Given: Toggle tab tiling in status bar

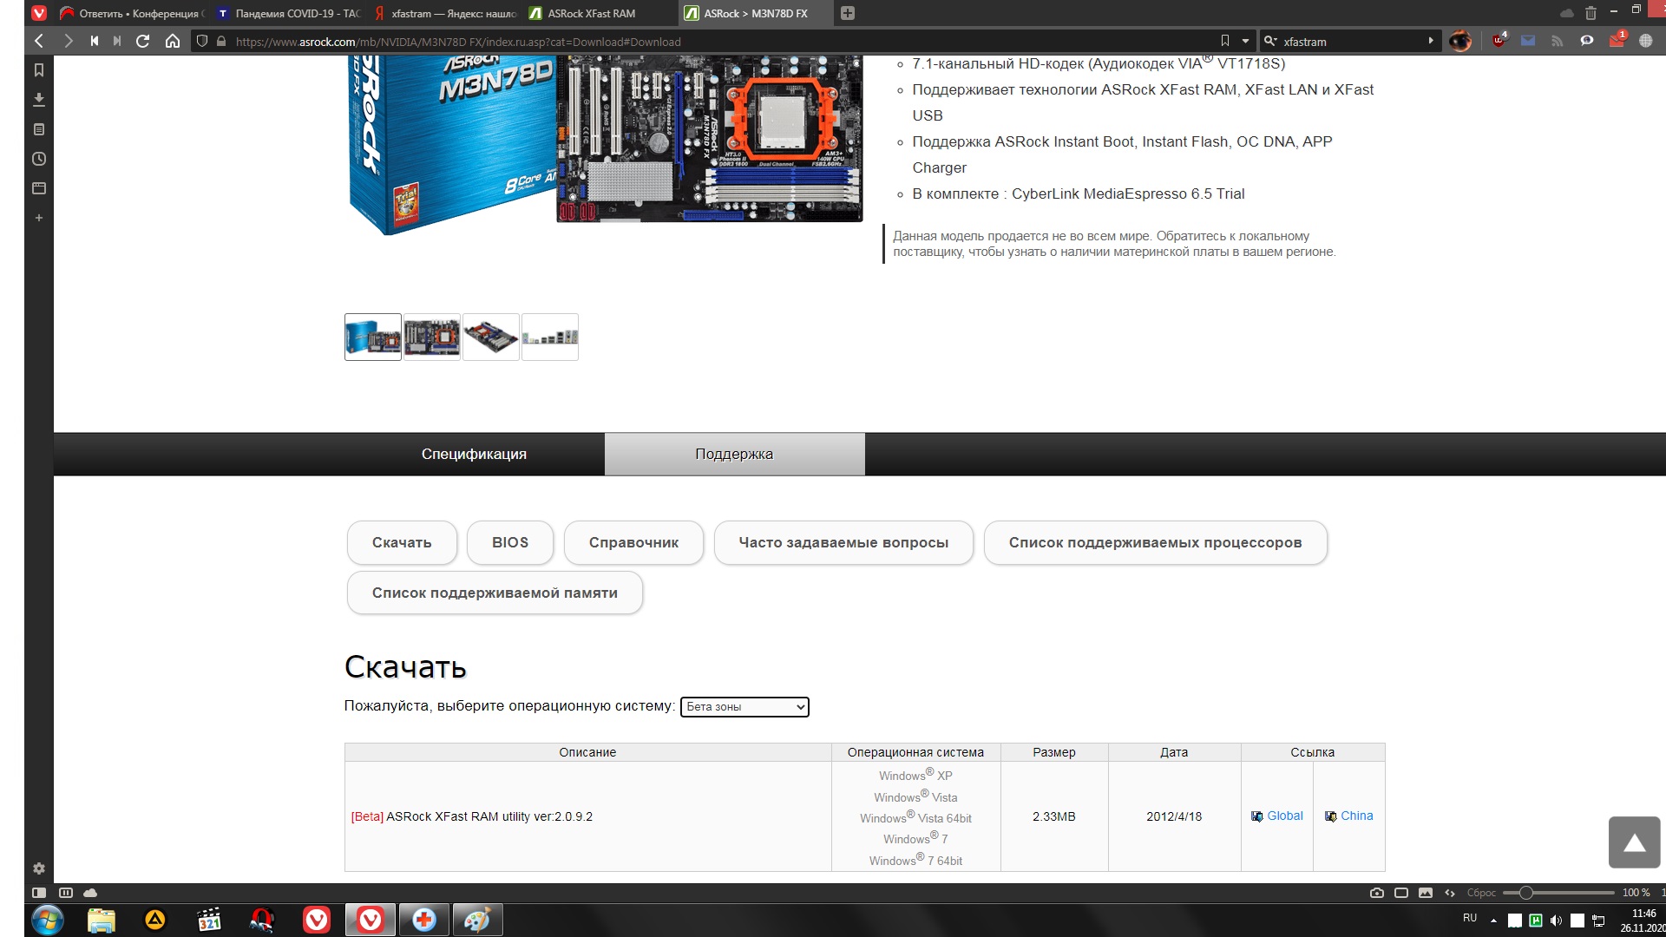Looking at the screenshot, I should 1400,893.
